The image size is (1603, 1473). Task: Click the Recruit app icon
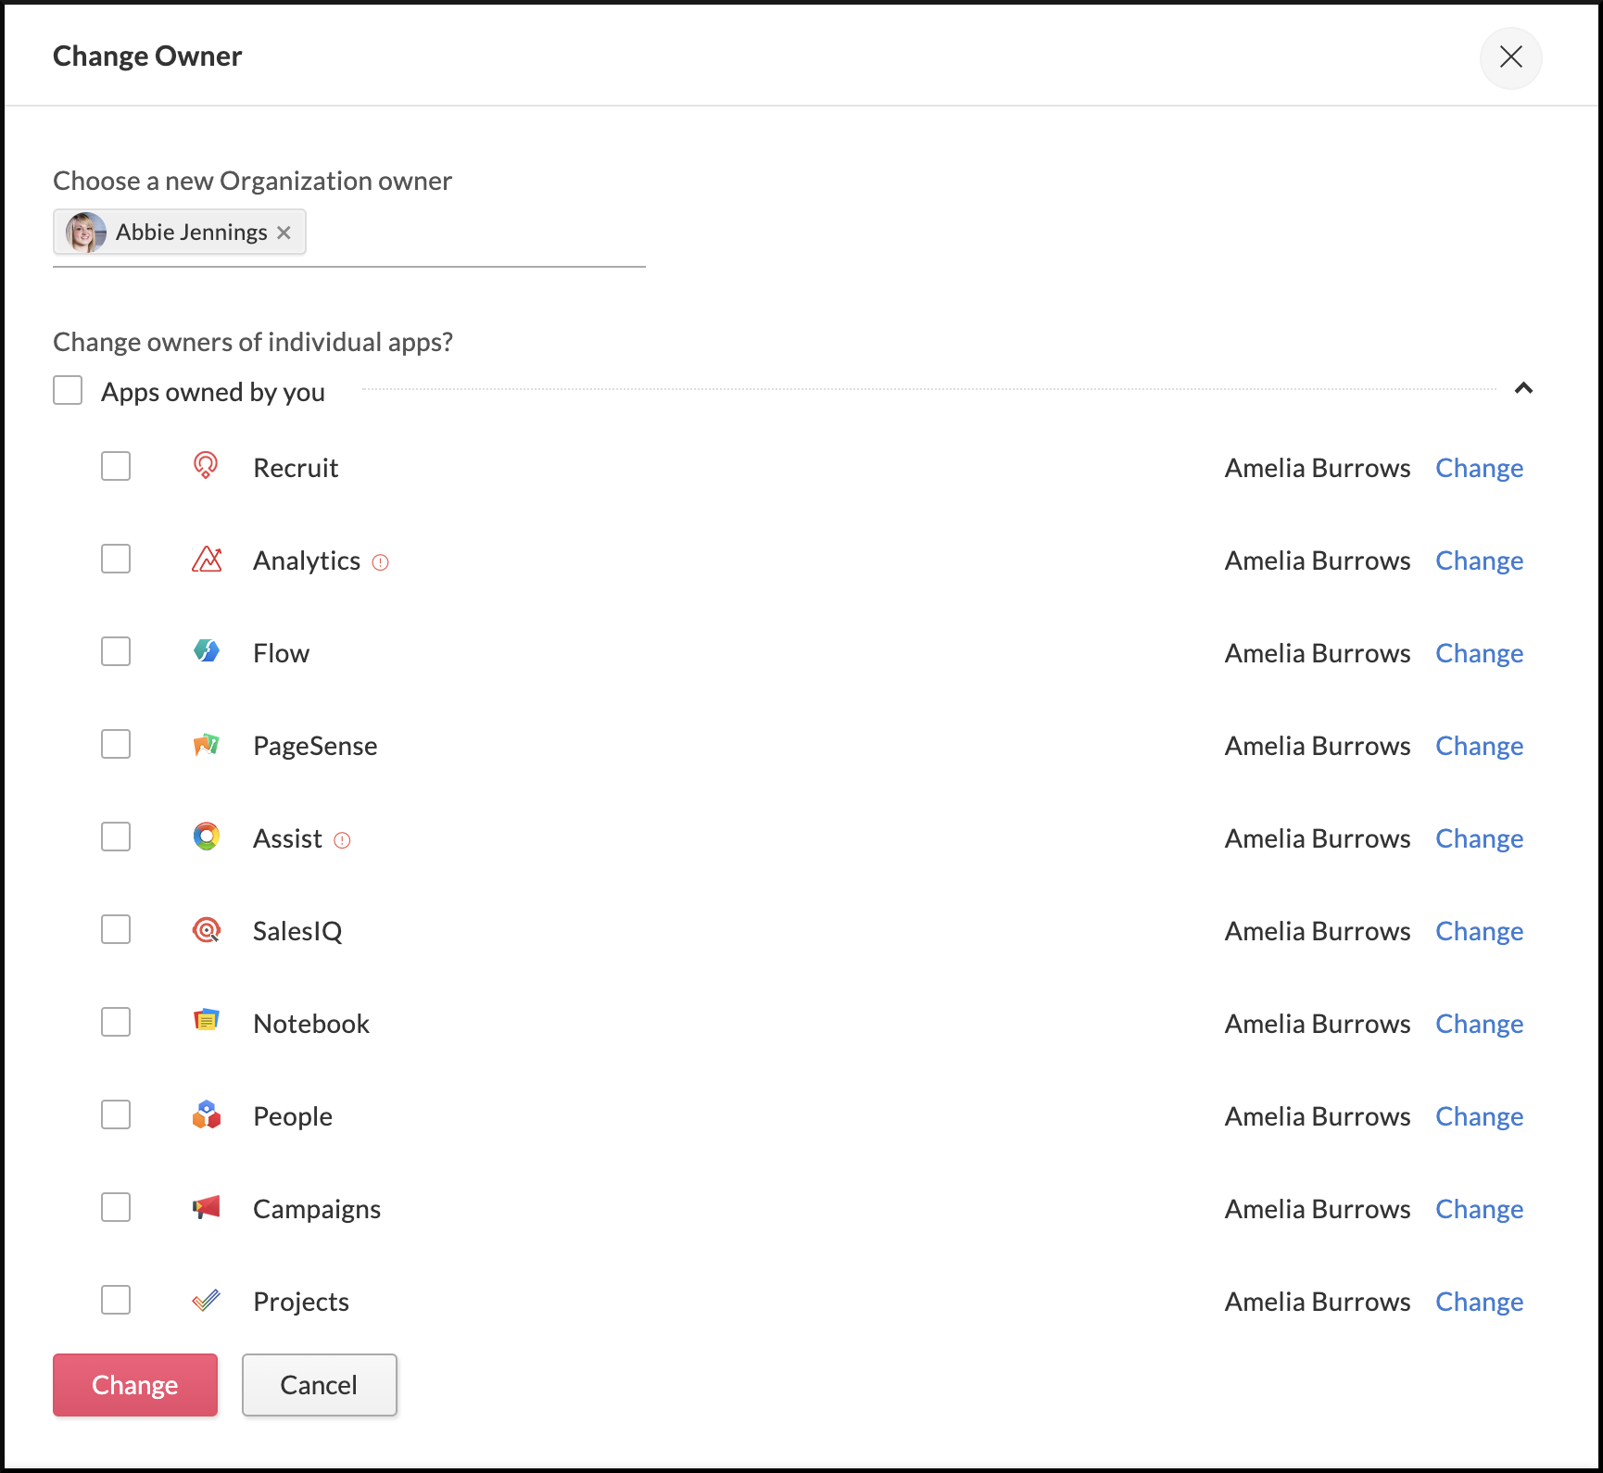tap(206, 465)
